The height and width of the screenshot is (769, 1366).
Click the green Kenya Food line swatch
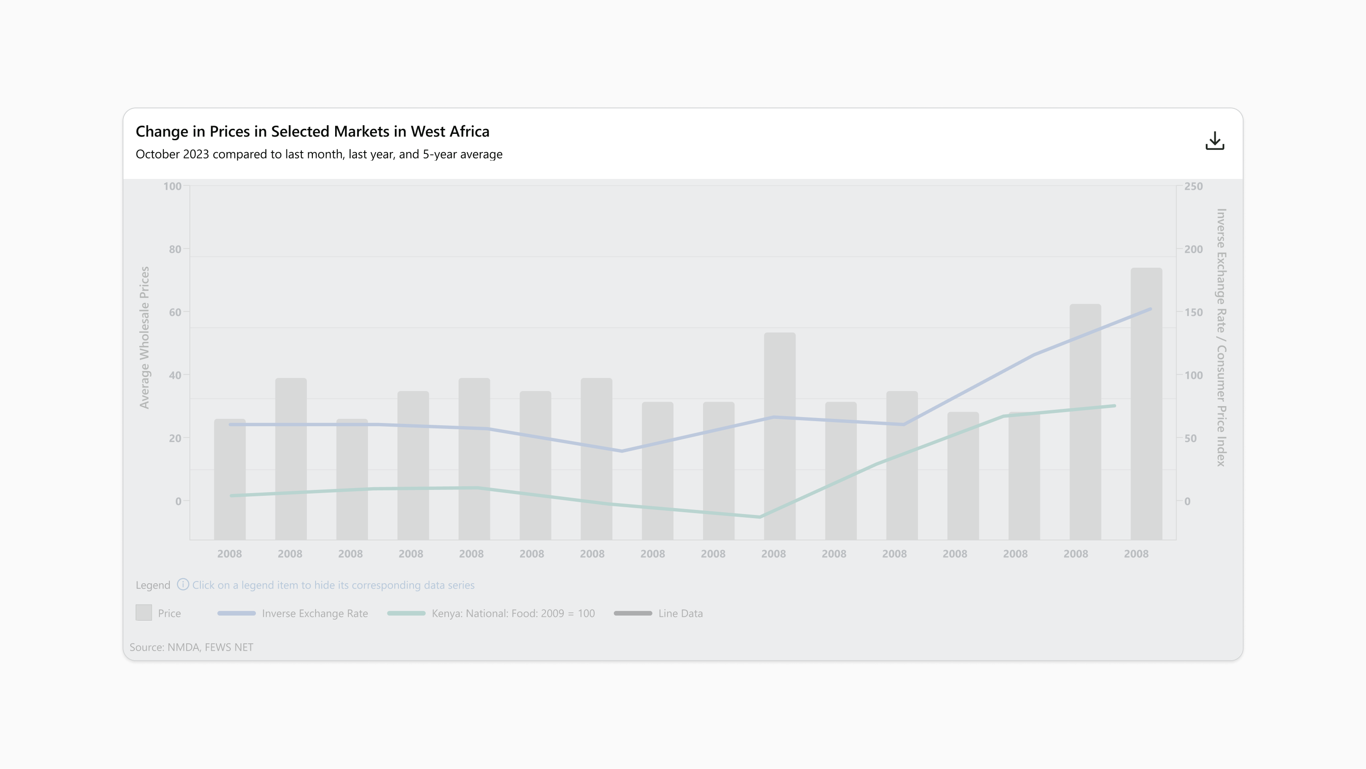406,613
